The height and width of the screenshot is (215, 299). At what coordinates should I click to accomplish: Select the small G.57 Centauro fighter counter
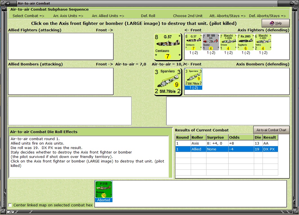point(193,42)
